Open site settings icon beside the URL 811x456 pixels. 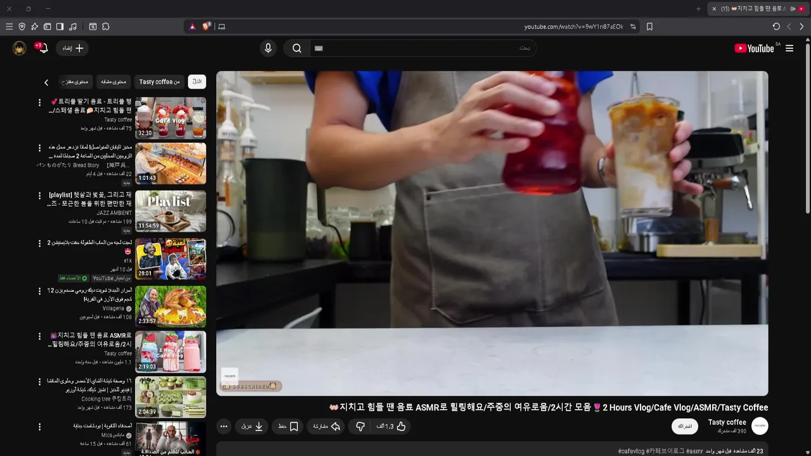(633, 27)
